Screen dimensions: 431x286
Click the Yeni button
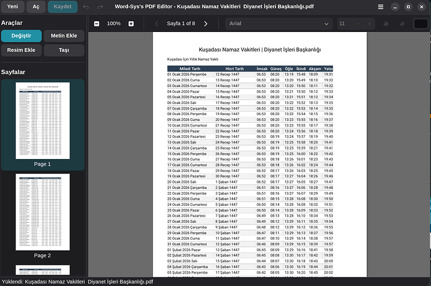point(12,7)
